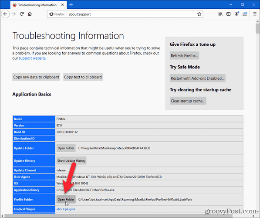This screenshot has height=218, width=260.
Task: Open the What's New toolbar icon
Action: point(245,14)
